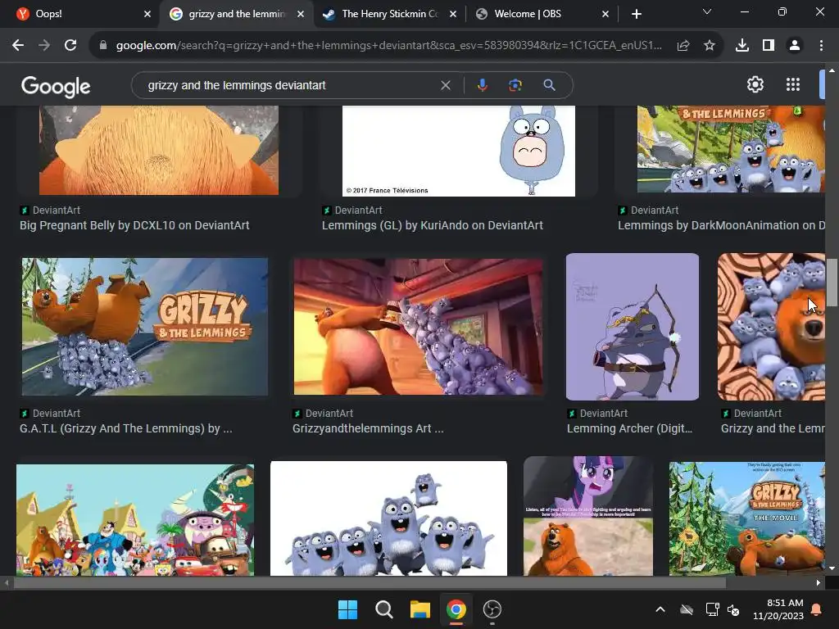Open the Chrome profile icon
839x629 pixels.
[795, 46]
